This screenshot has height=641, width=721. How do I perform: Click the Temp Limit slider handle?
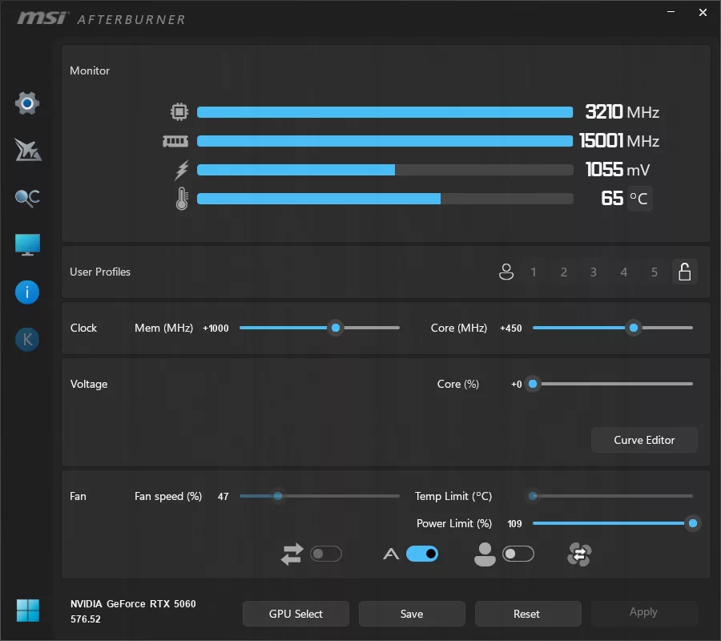point(533,496)
